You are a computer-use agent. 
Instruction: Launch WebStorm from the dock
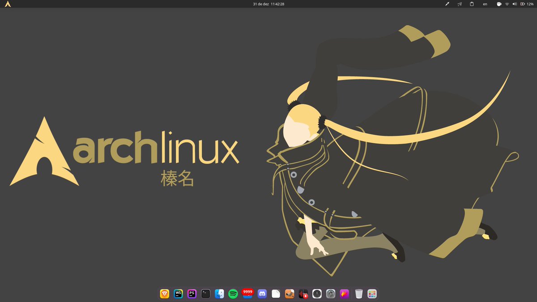(179, 294)
